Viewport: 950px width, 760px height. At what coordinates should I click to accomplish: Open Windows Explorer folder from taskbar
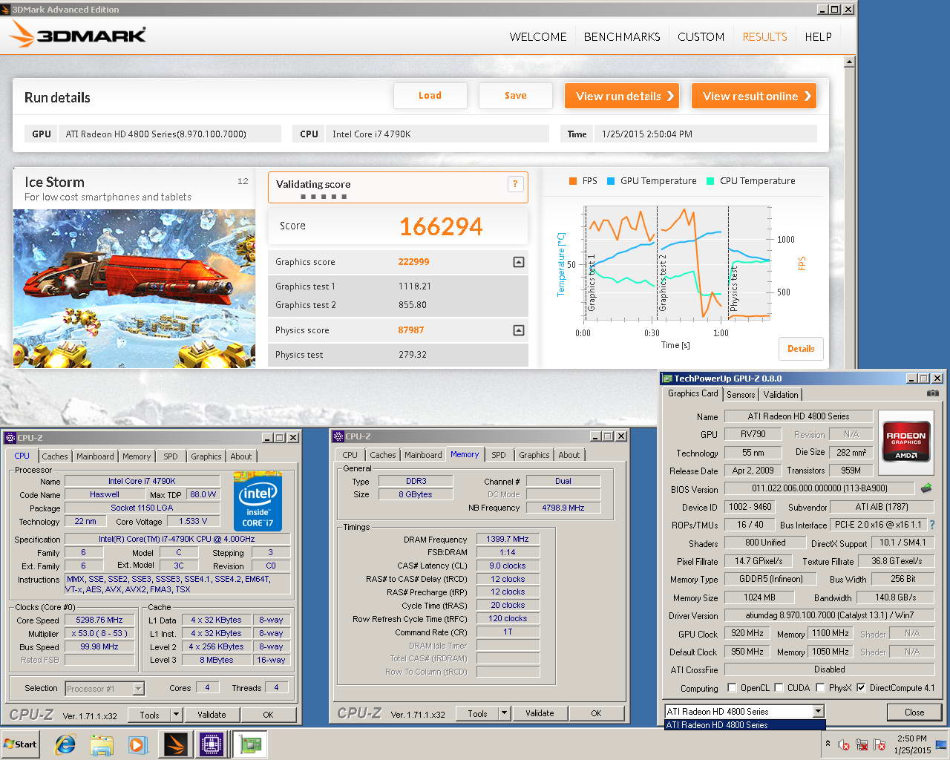pos(102,744)
